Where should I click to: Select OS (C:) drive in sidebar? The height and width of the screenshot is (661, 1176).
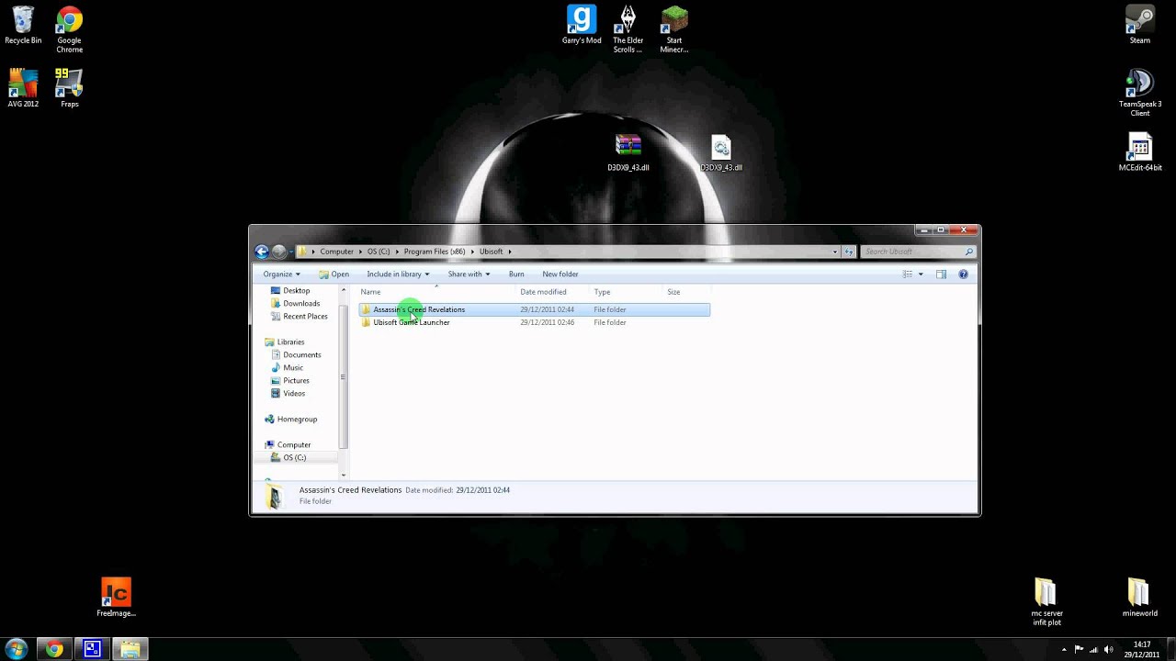294,457
